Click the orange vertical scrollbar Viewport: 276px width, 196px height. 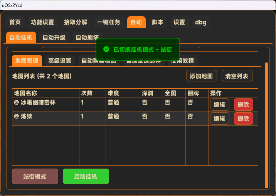(x=266, y=123)
